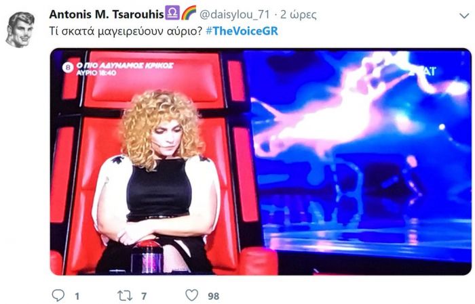Click the reply count showing 1
The image size is (475, 304).
pos(77,296)
